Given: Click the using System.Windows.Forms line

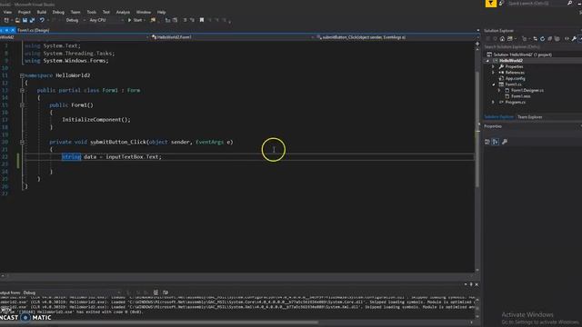Looking at the screenshot, I should click(66, 61).
